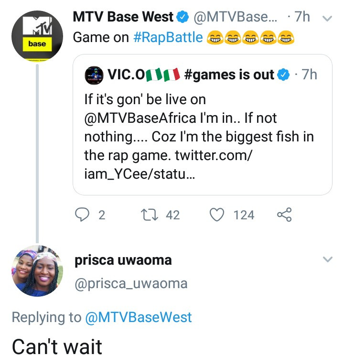This screenshot has width=344, height=355.
Task: Tap VIC.O's small avatar in quoted tweet
Action: pos(94,75)
